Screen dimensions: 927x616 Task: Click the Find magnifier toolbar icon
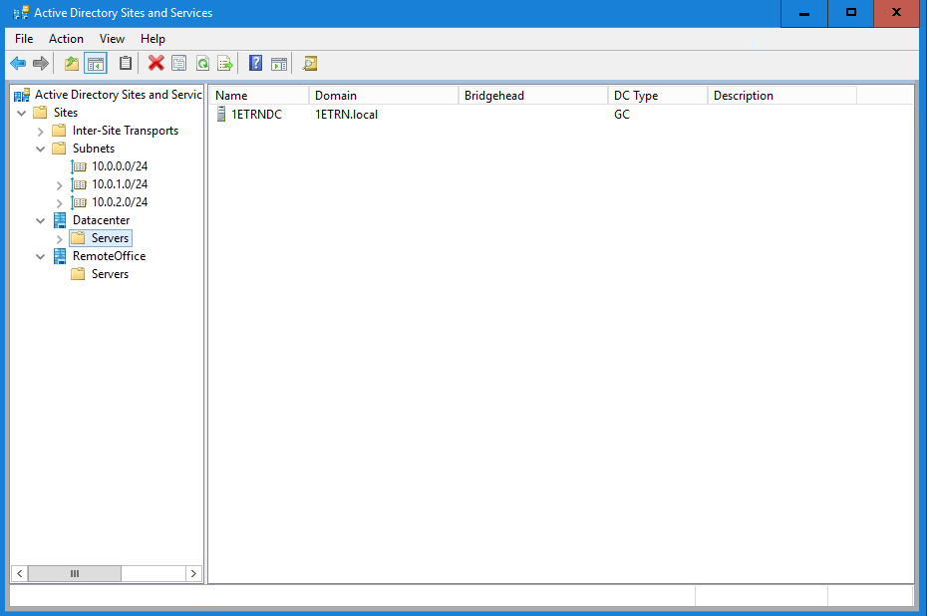[x=310, y=64]
